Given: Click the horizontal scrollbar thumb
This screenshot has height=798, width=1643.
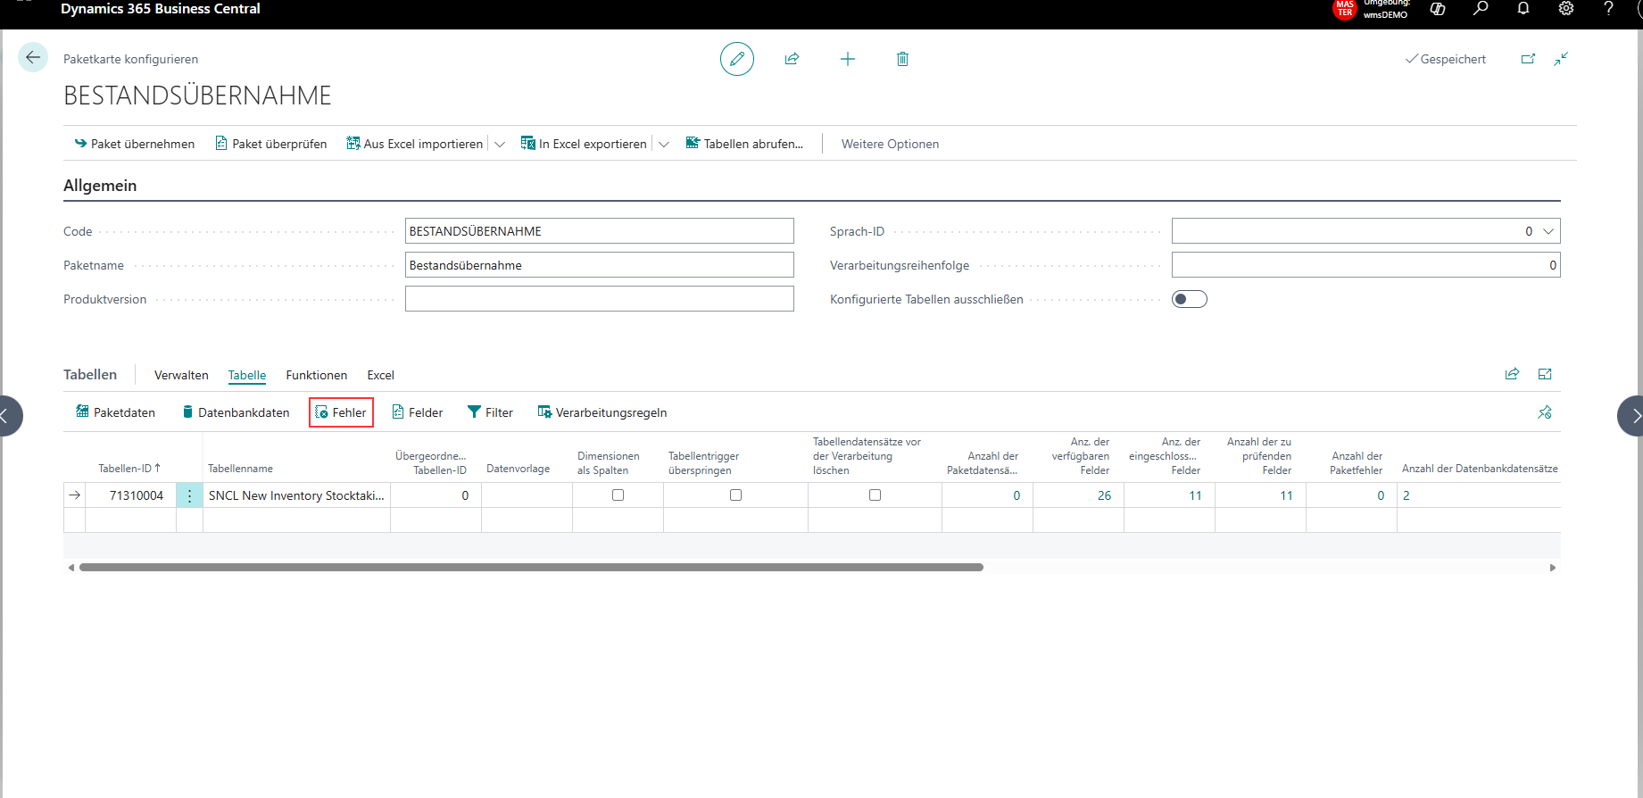Looking at the screenshot, I should pyautogui.click(x=531, y=568).
